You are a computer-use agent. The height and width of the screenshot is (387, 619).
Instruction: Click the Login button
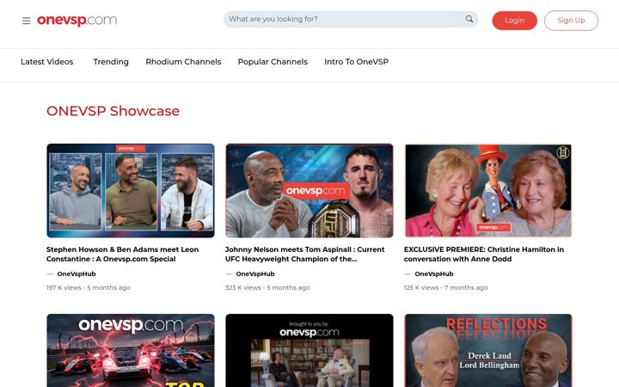[x=514, y=21]
